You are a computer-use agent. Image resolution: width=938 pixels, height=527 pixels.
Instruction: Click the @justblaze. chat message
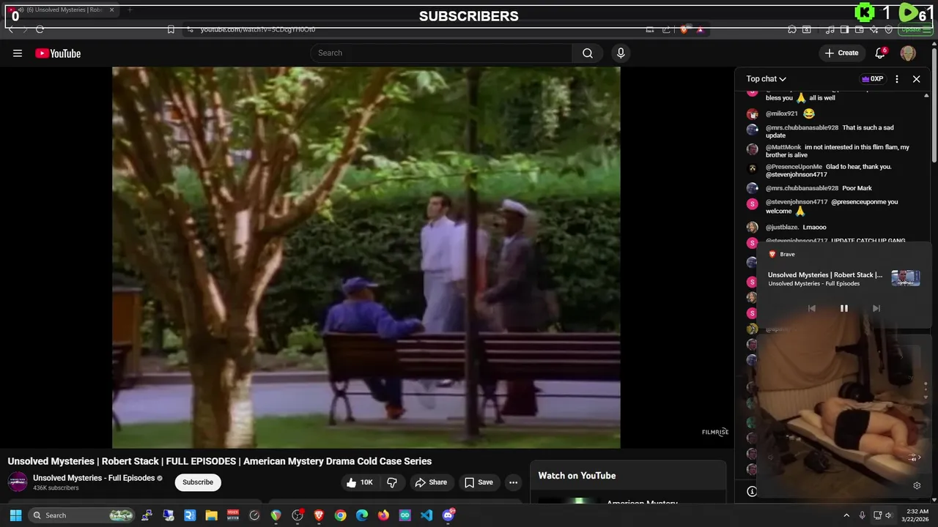(814, 228)
